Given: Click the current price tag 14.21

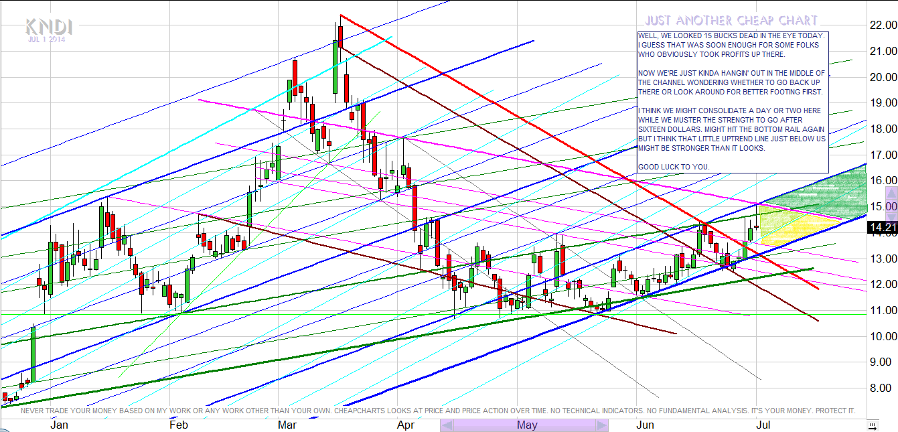Looking at the screenshot, I should 881,228.
